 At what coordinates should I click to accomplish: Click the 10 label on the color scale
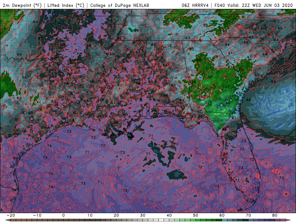tap(90, 215)
